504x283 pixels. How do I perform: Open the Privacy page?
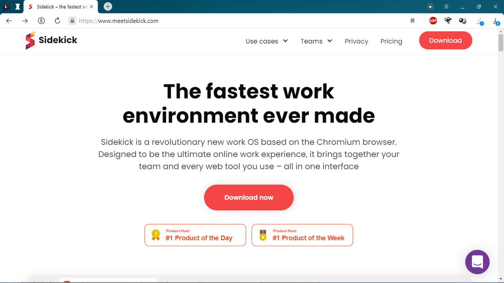click(357, 41)
